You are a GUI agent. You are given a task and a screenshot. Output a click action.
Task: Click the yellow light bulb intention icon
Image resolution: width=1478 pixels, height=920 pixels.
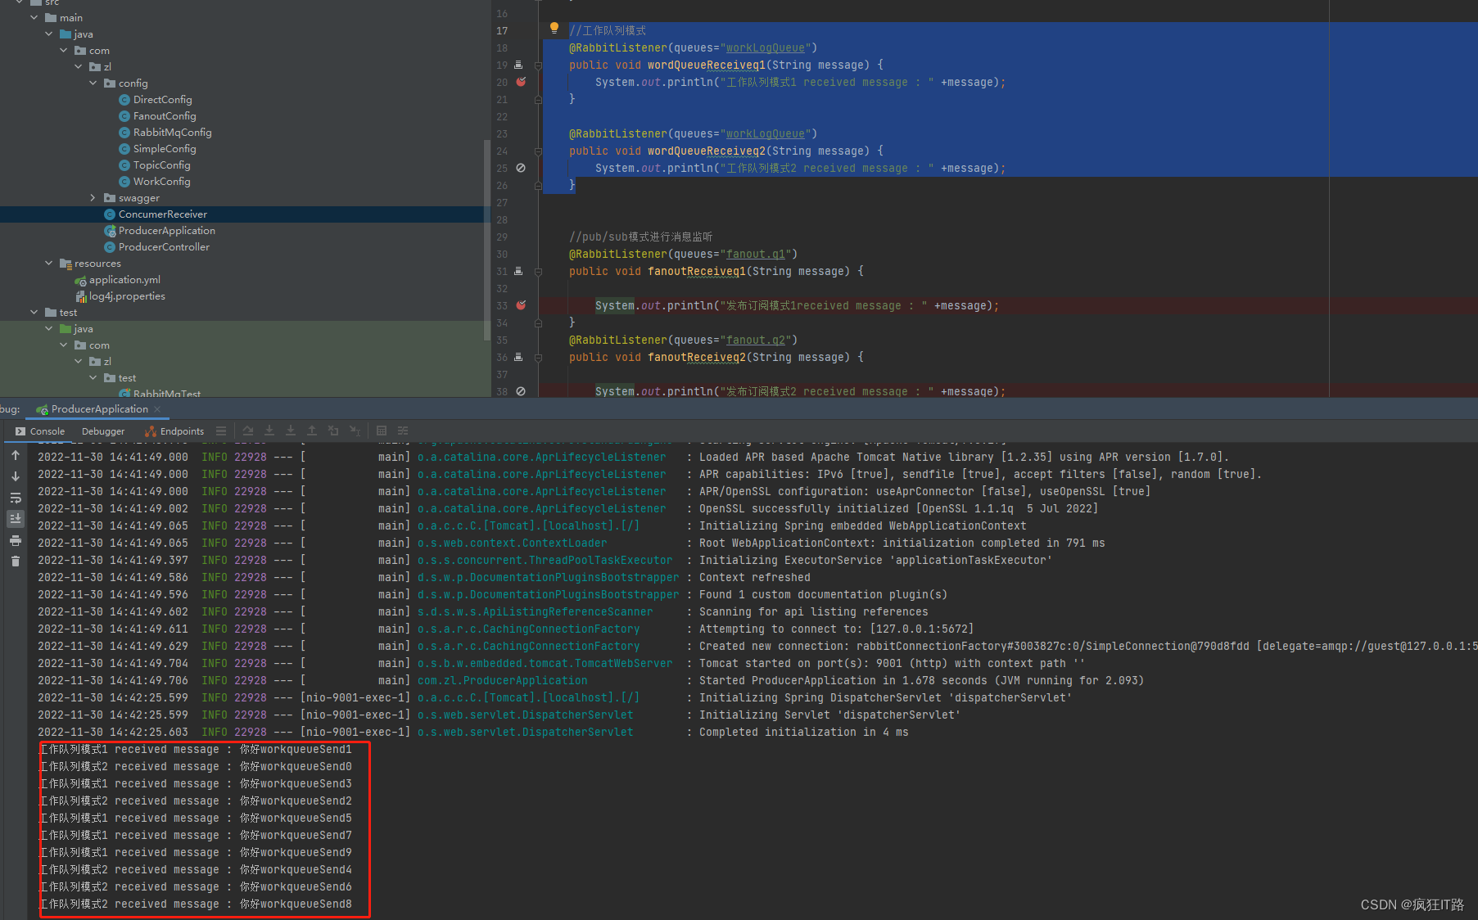554,29
